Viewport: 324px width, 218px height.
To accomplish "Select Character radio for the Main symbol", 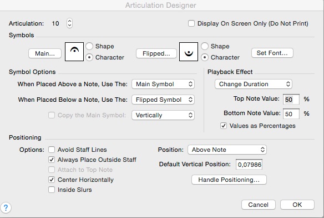I will pyautogui.click(x=89, y=57).
